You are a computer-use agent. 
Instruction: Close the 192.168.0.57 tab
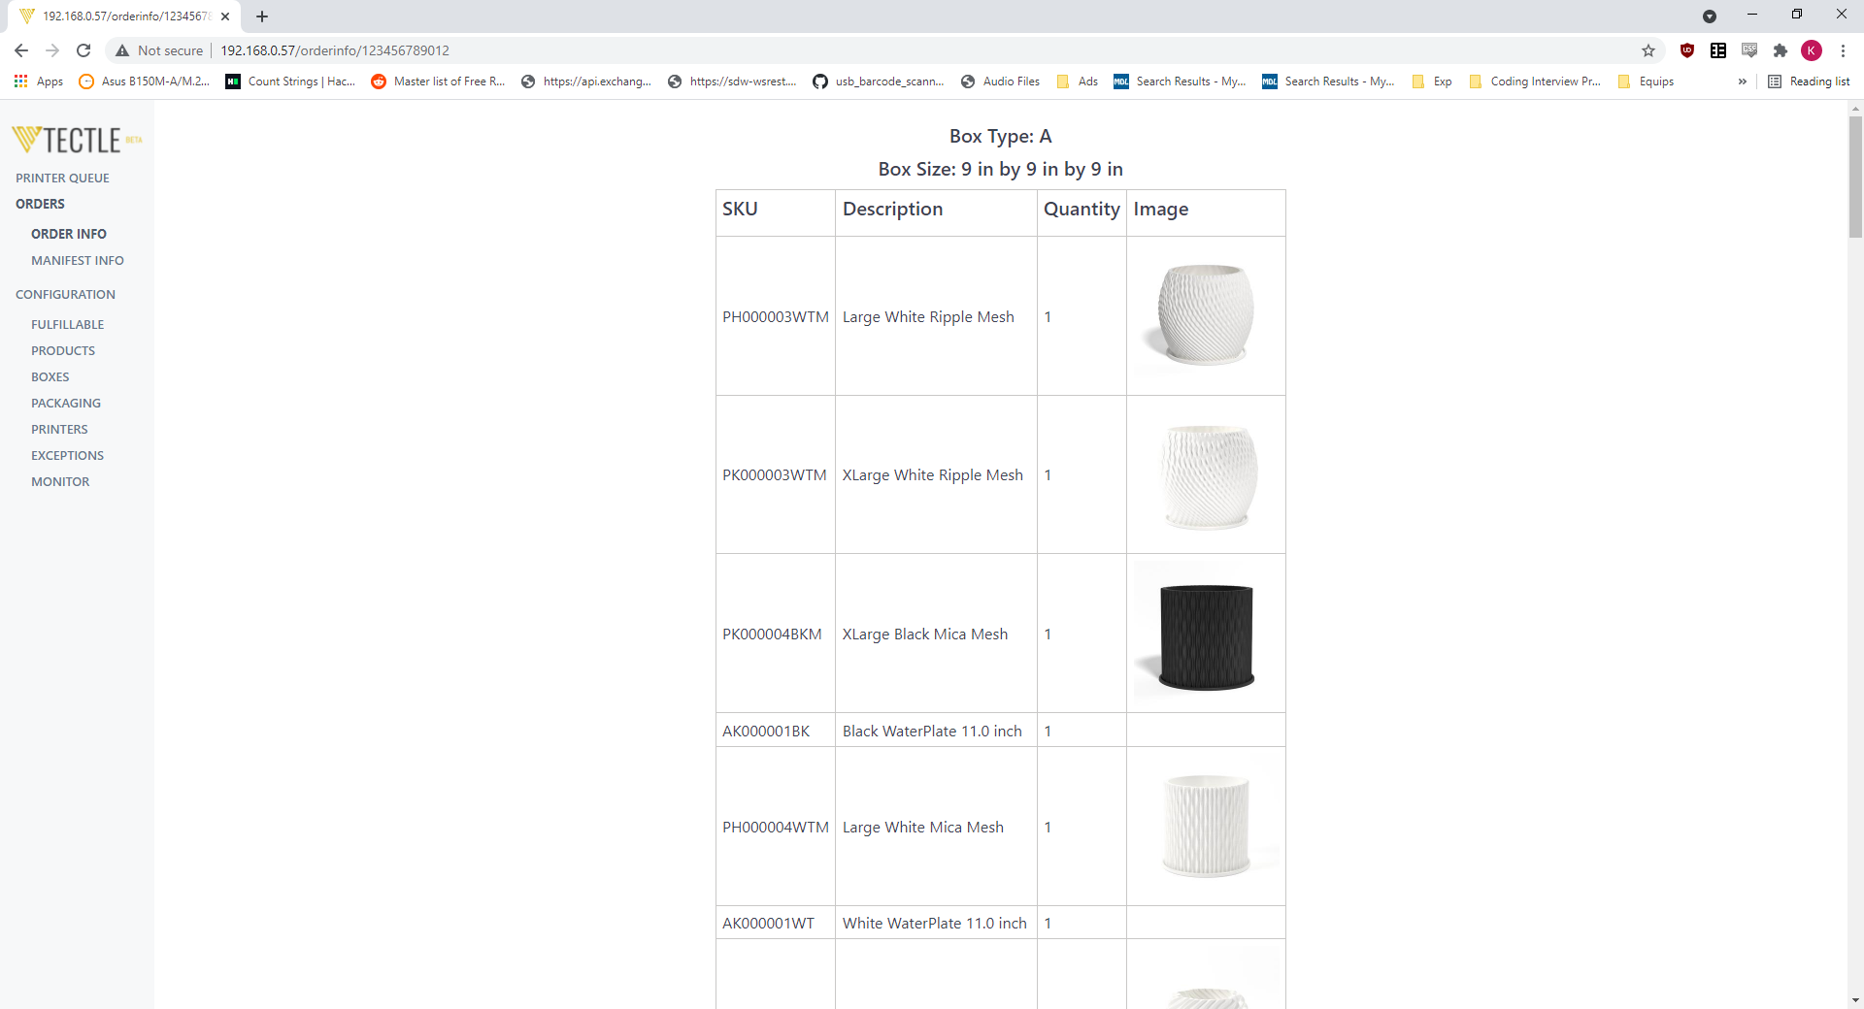tap(225, 16)
